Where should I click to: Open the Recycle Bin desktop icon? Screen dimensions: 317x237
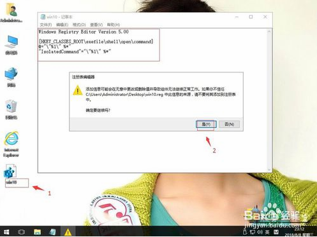coord(11,109)
